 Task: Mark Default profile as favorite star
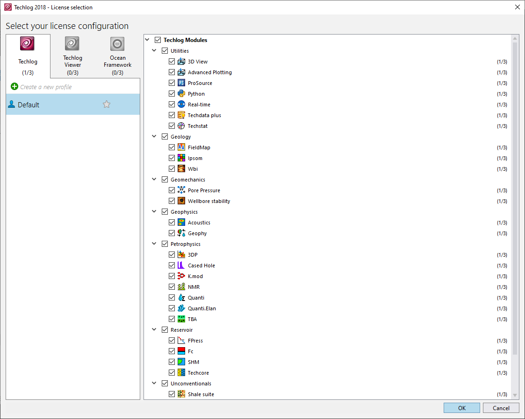(x=107, y=104)
